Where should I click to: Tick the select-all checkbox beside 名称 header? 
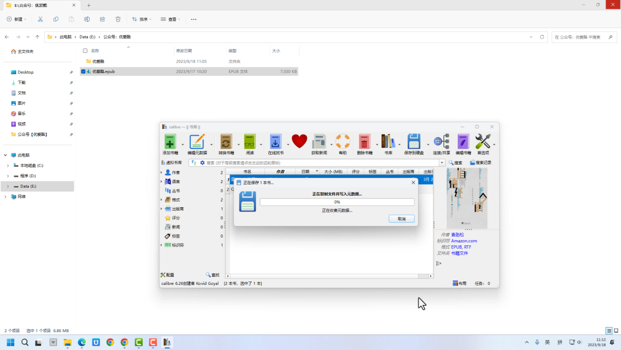[x=85, y=51]
